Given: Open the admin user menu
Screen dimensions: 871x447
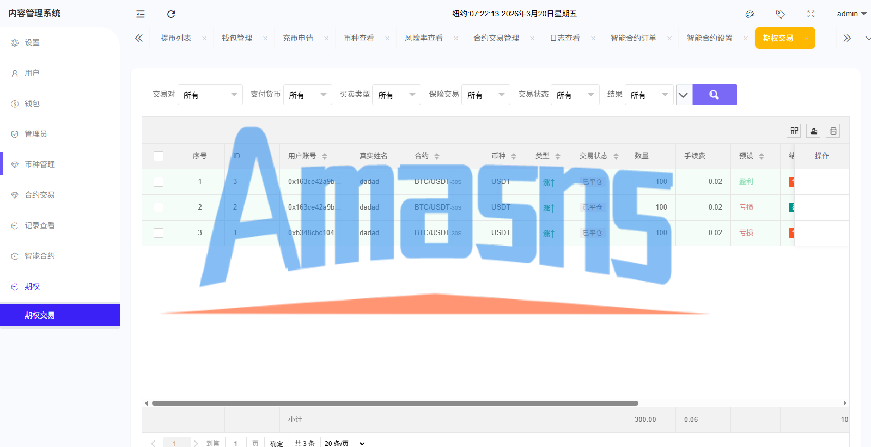Looking at the screenshot, I should pos(851,14).
